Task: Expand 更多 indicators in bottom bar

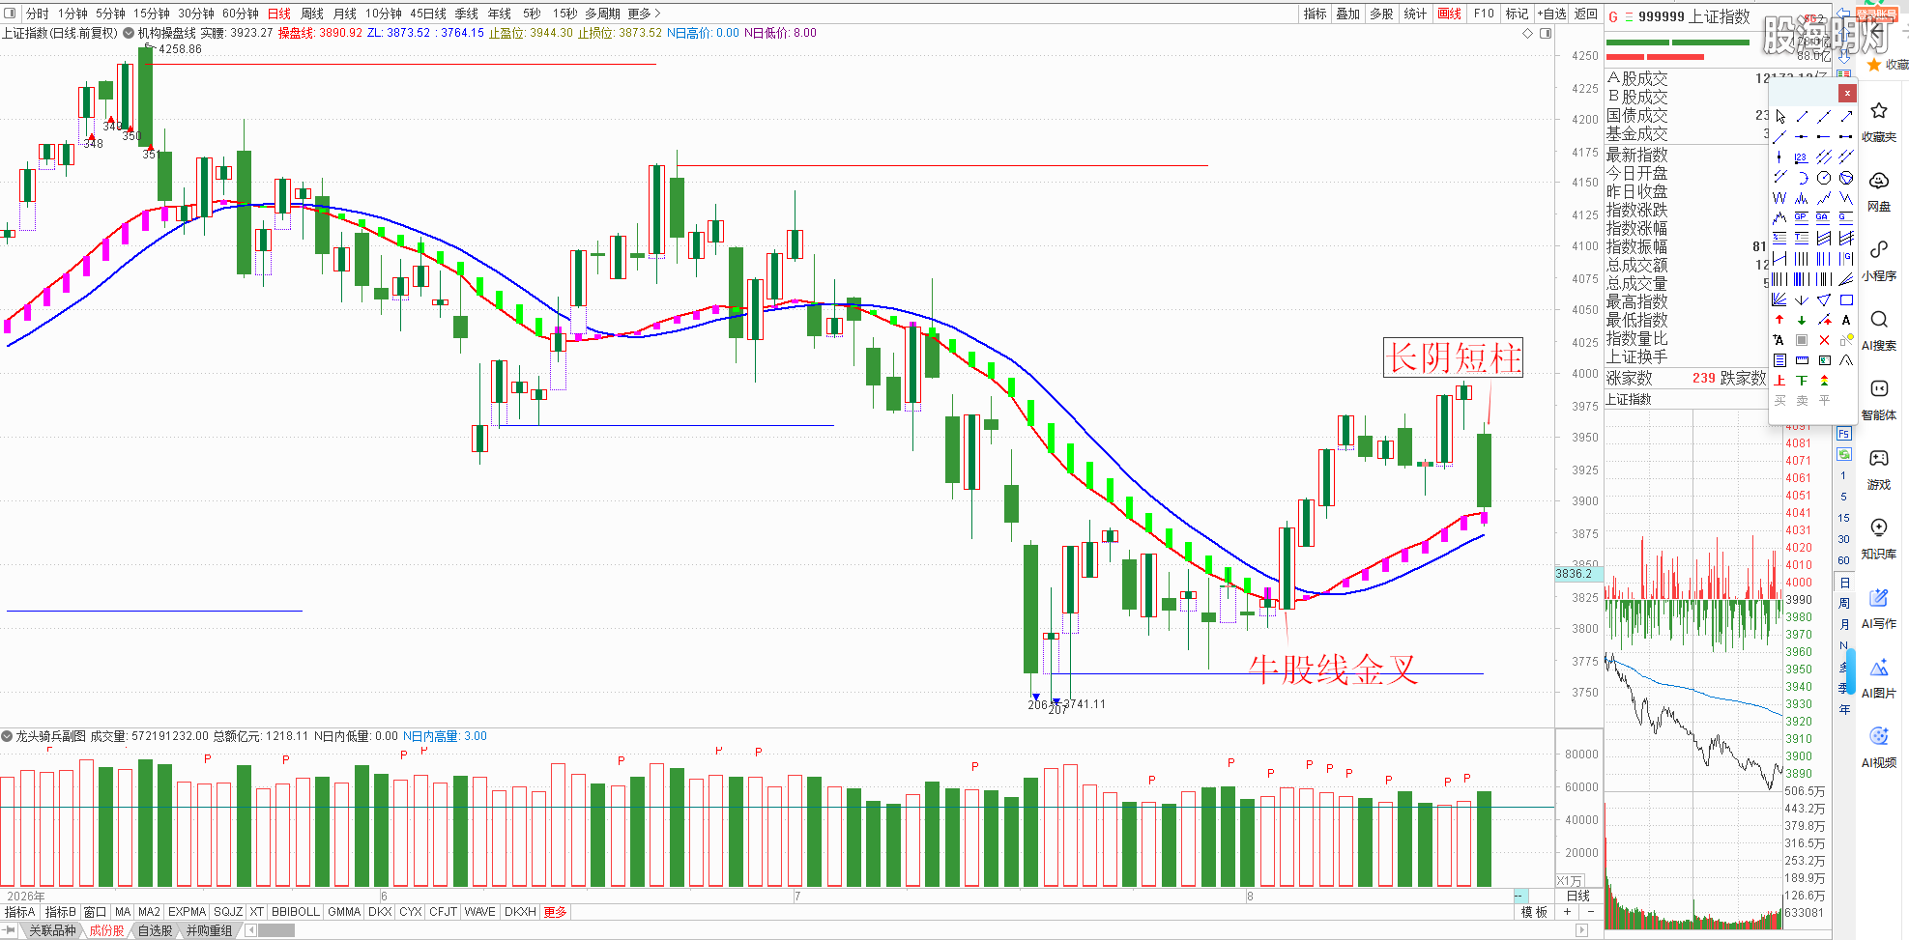Action: 555,912
